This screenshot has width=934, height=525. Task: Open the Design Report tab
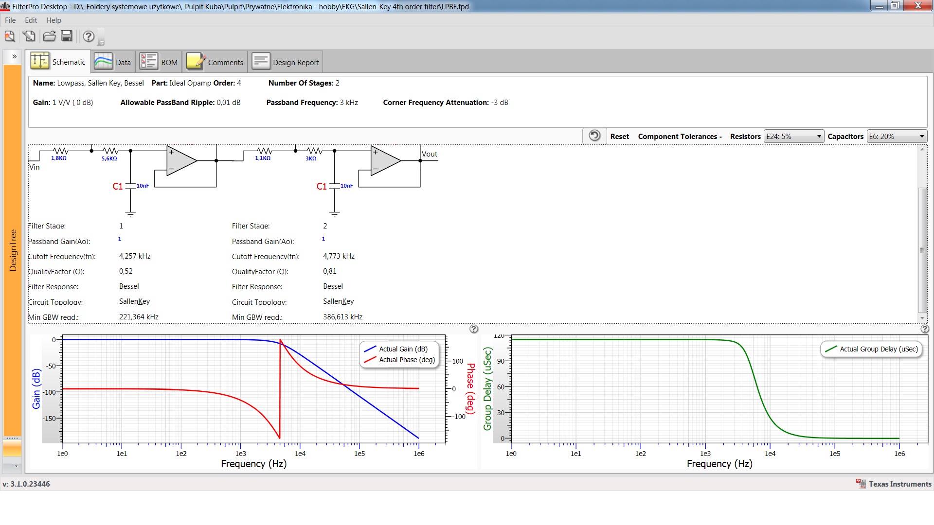point(286,62)
